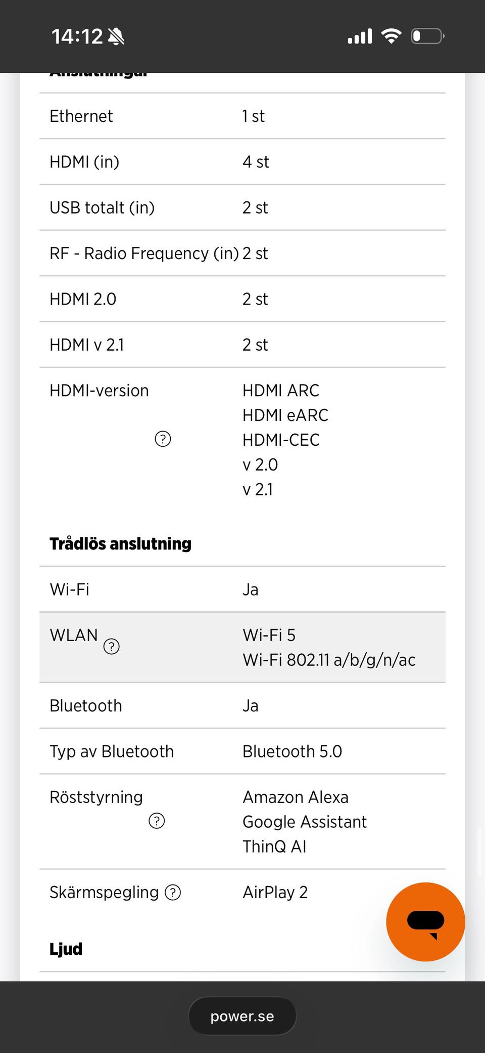
Task: Select the Ethernet specification row
Action: pyautogui.click(x=243, y=116)
